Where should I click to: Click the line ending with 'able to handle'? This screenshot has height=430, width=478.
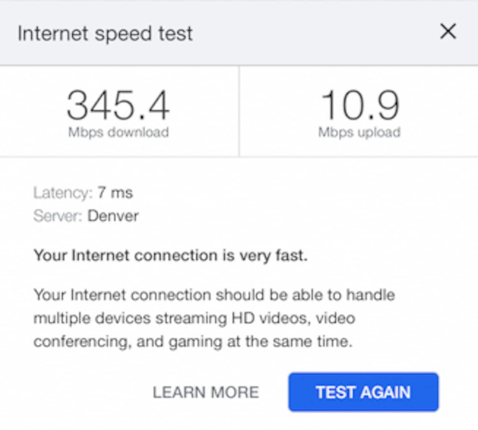point(214,295)
